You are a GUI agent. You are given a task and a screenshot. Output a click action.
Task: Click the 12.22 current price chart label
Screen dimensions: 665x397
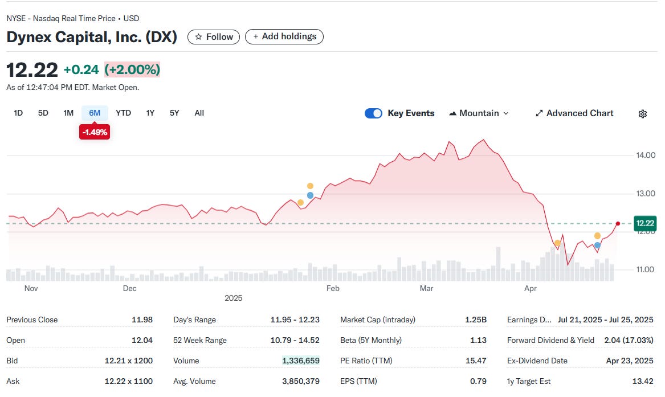(644, 223)
